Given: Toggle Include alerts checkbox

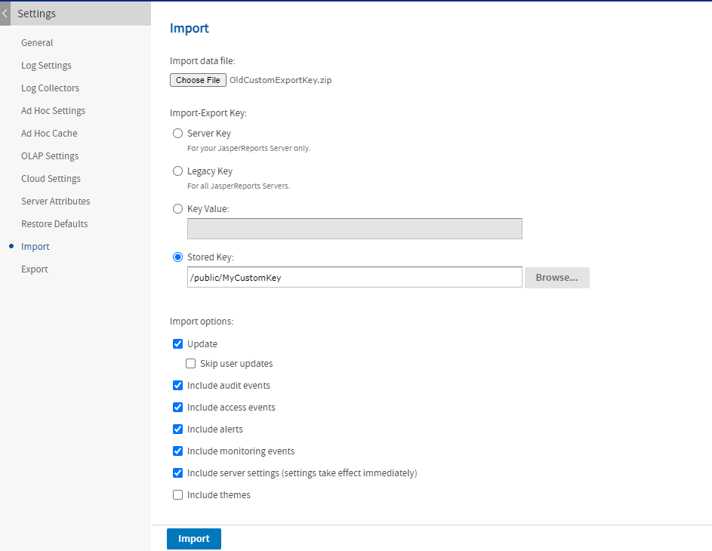Looking at the screenshot, I should [x=177, y=429].
